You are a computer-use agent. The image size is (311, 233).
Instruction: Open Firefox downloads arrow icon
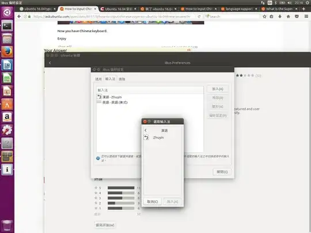[280, 17]
